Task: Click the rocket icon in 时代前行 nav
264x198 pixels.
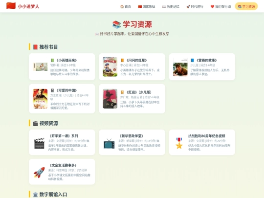Action: (188, 6)
